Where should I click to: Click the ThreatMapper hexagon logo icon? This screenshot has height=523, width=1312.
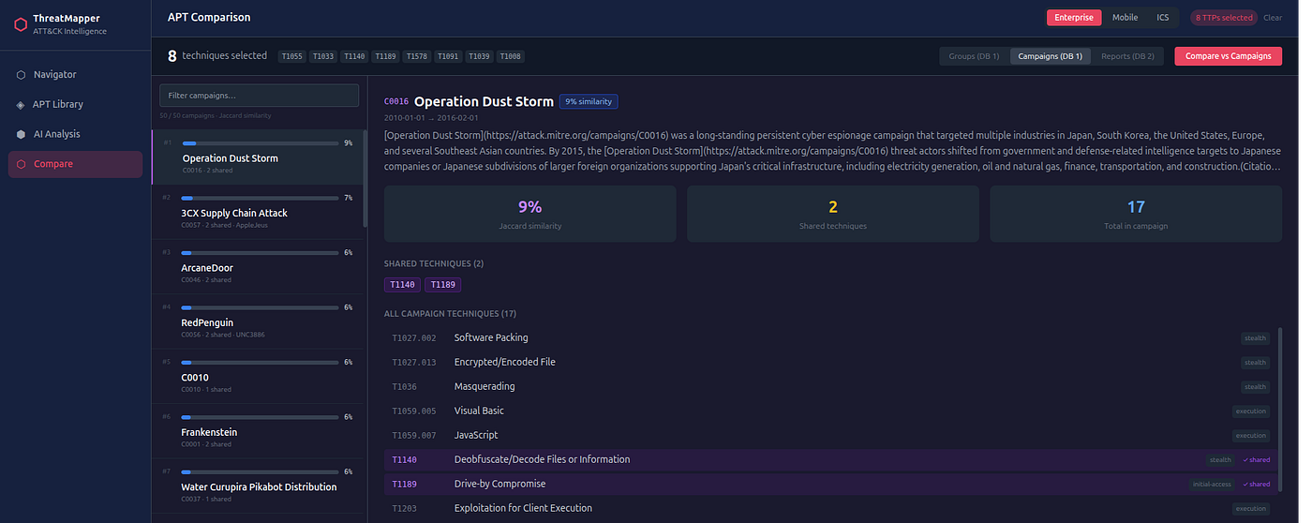click(21, 24)
